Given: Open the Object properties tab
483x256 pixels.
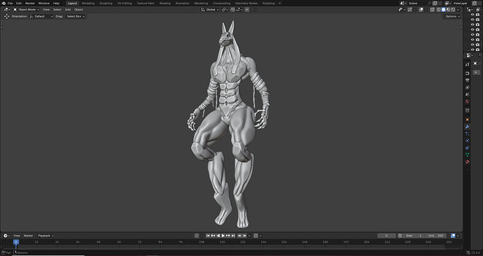Looking at the screenshot, I should tap(468, 120).
